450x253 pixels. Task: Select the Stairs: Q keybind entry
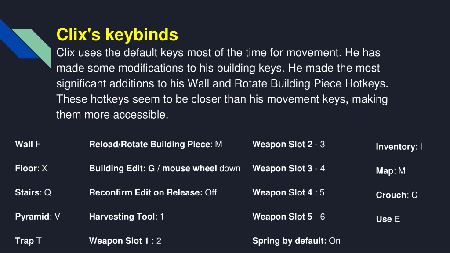33,192
